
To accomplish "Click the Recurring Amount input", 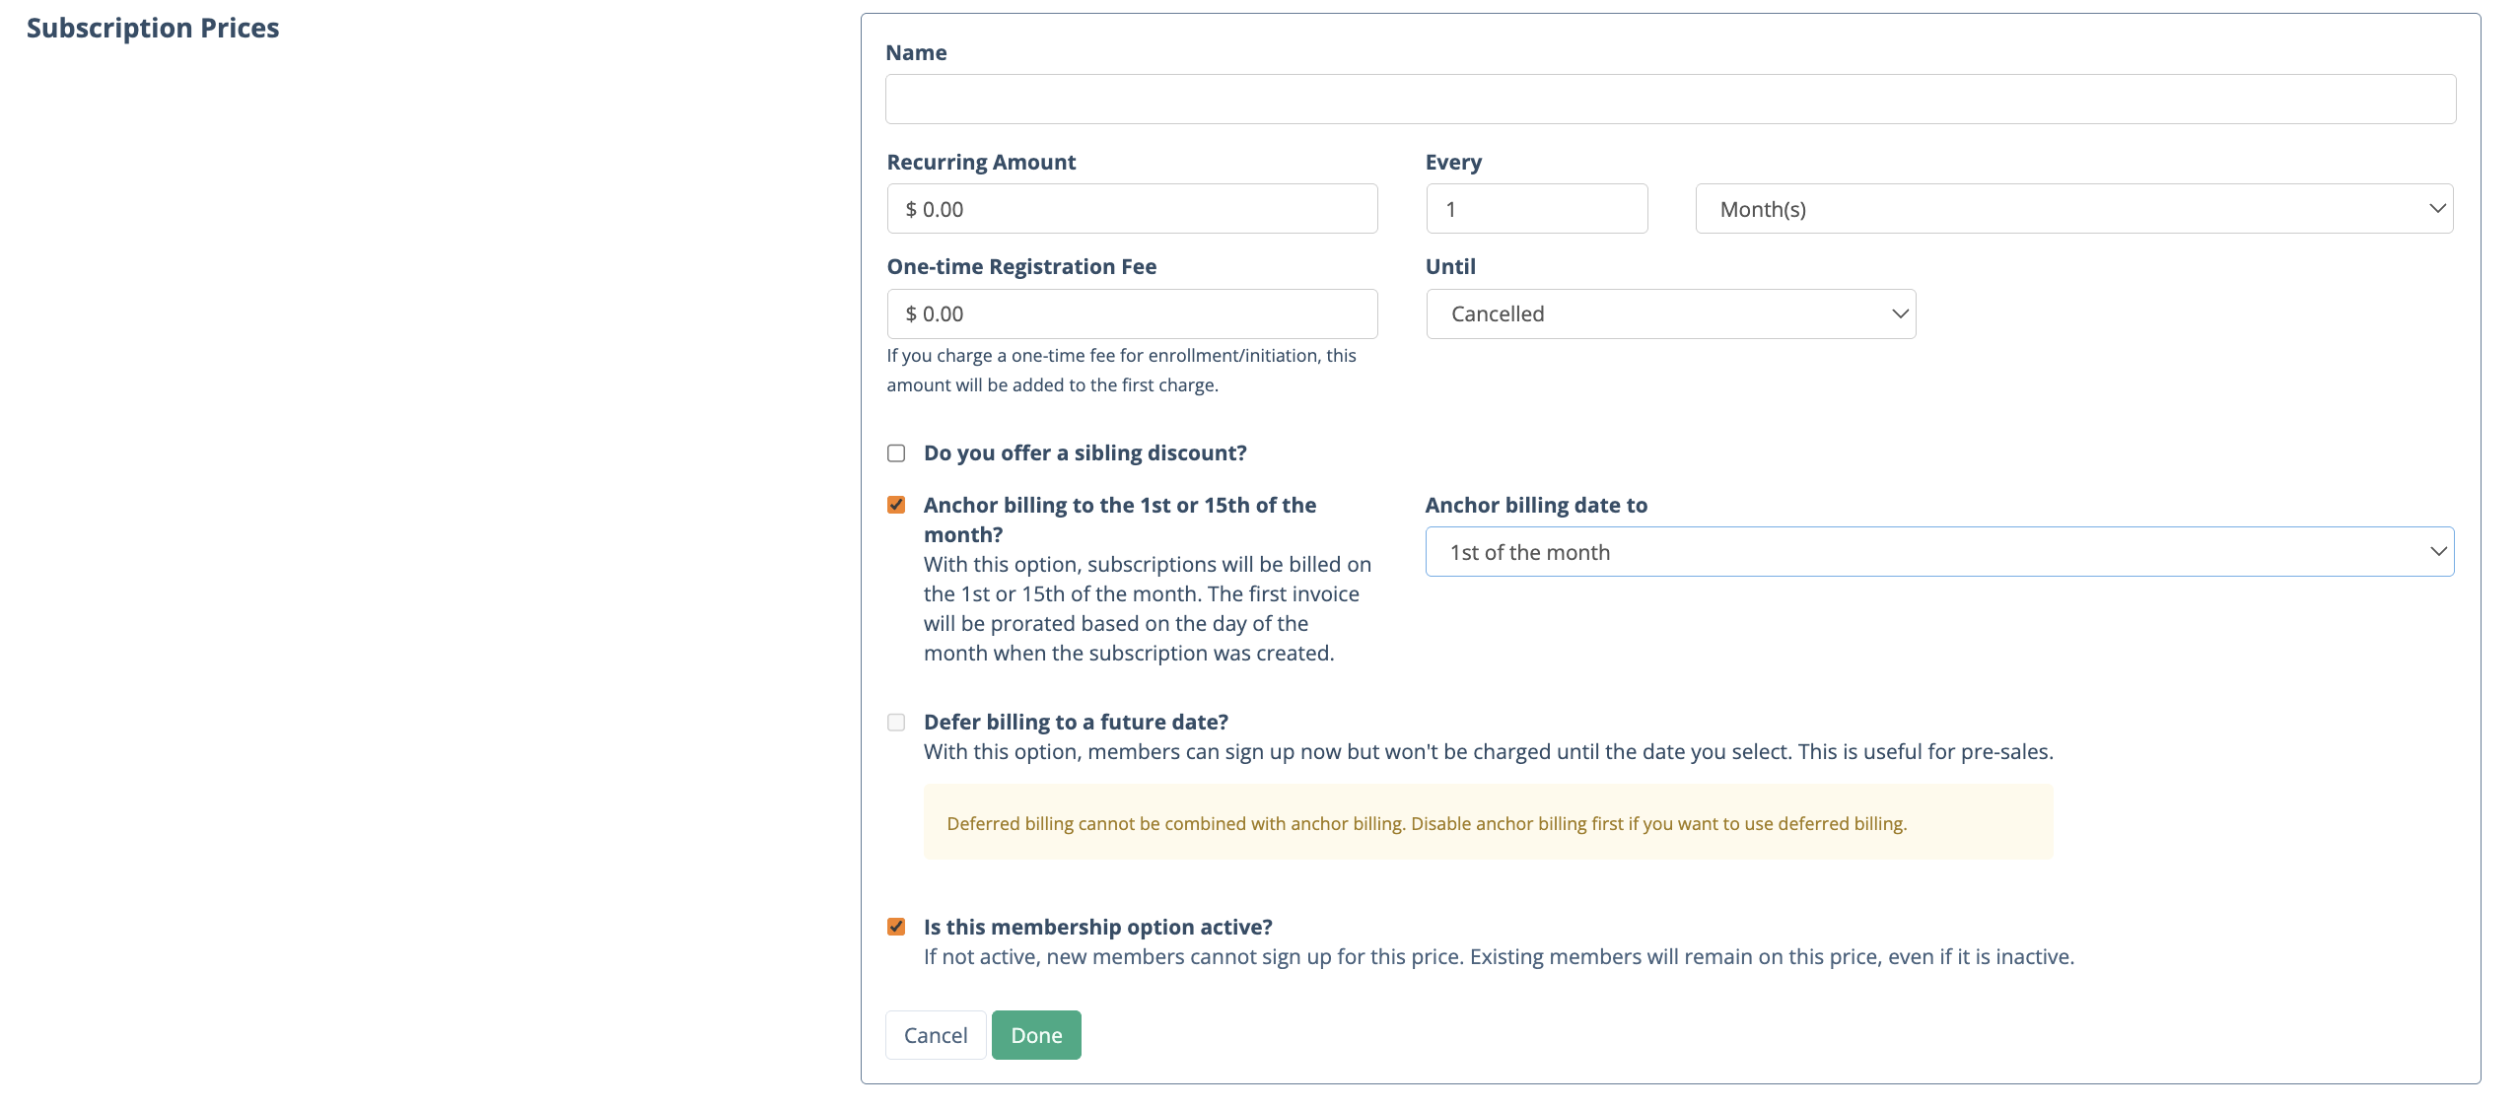I will coord(1131,209).
